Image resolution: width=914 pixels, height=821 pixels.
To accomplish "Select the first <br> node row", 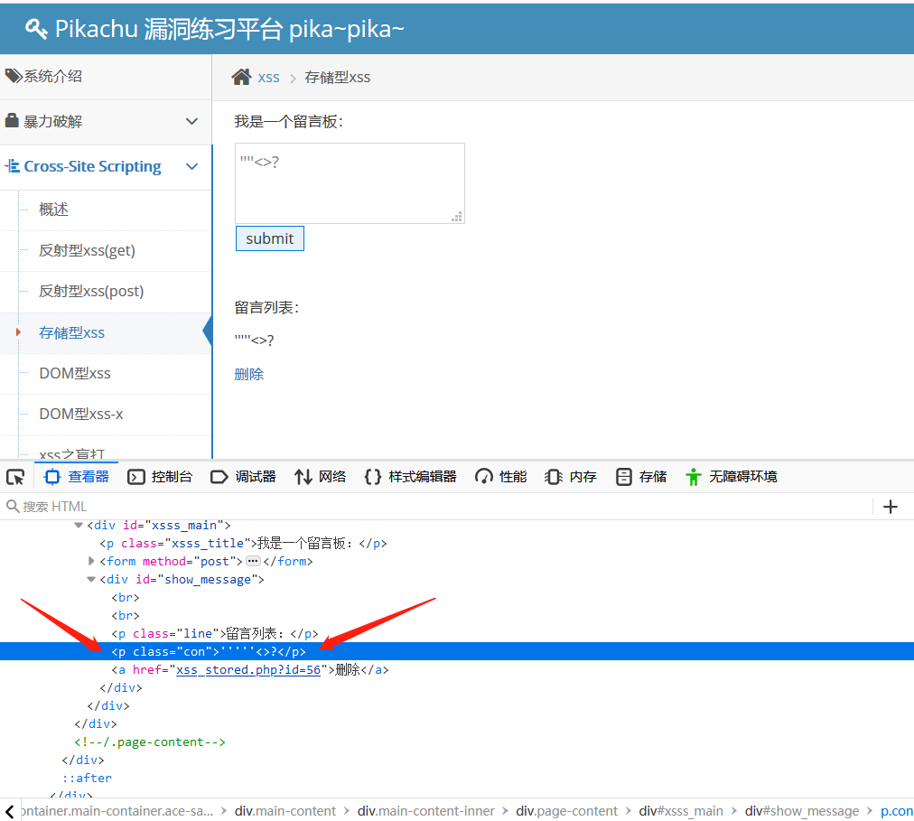I will click(457, 598).
